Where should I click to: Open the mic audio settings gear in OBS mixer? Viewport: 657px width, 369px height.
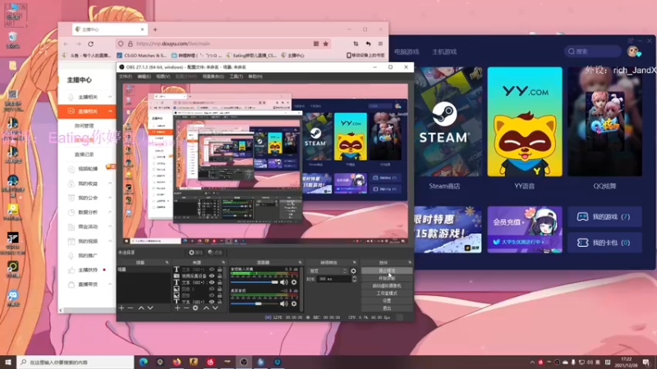pyautogui.click(x=294, y=282)
